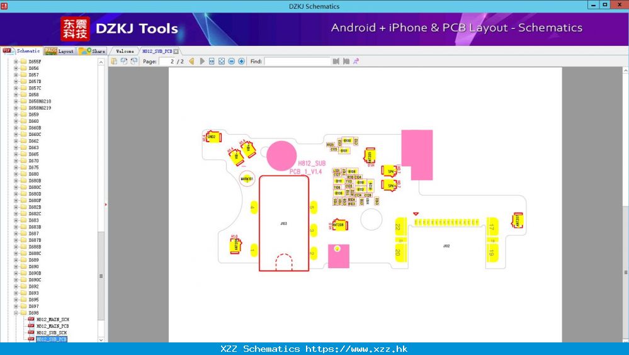Select the X662 folder row
Screen dimensions: 629x355
[34, 141]
